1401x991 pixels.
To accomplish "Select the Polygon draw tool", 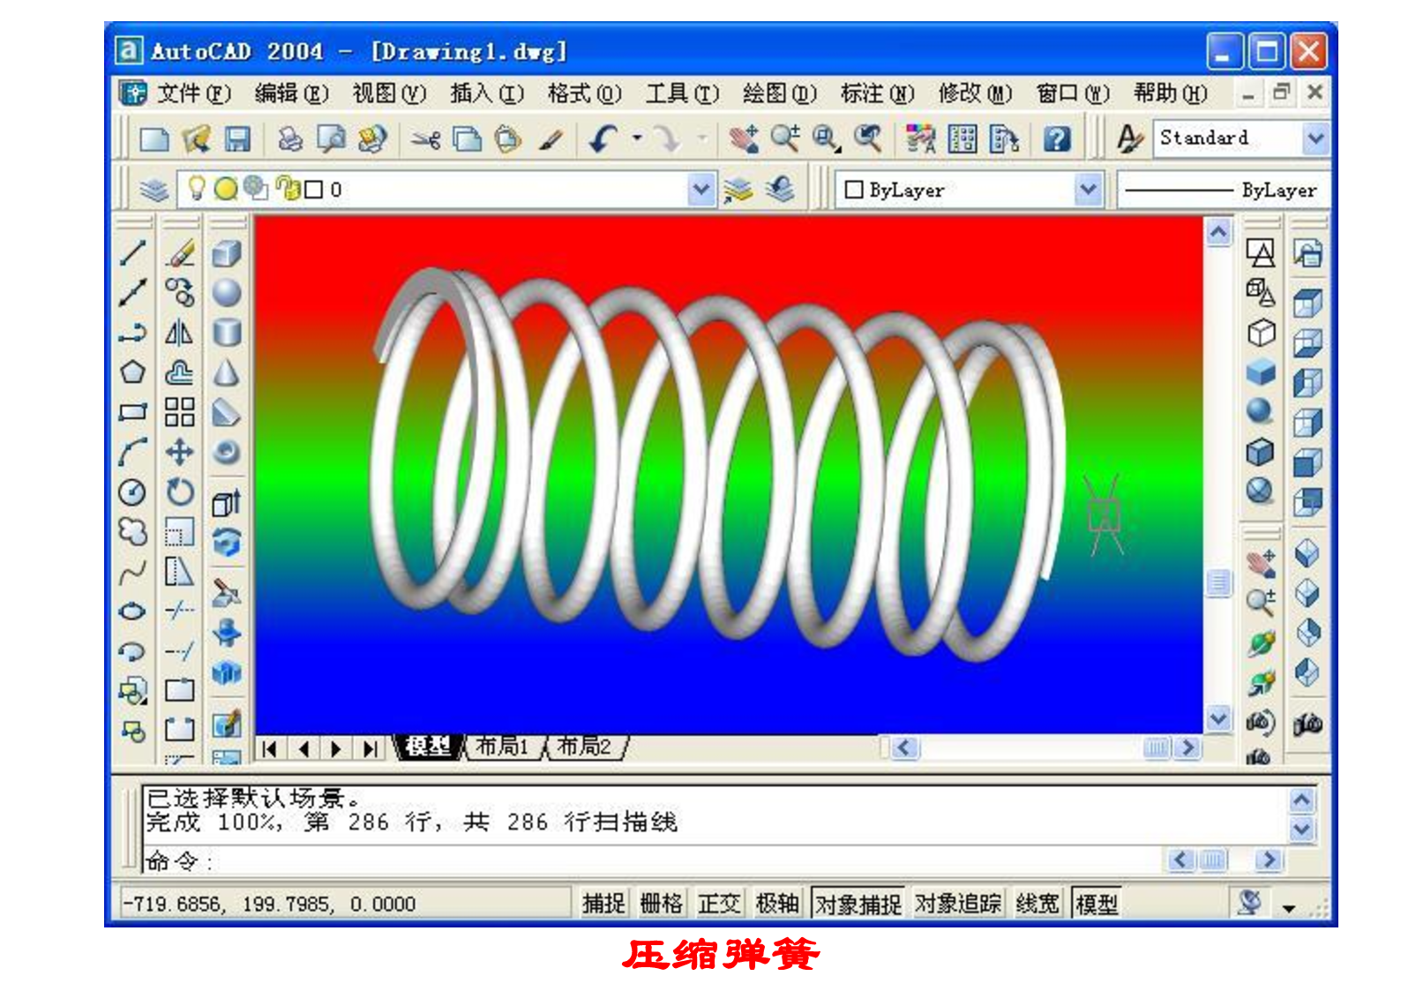I will click(132, 372).
